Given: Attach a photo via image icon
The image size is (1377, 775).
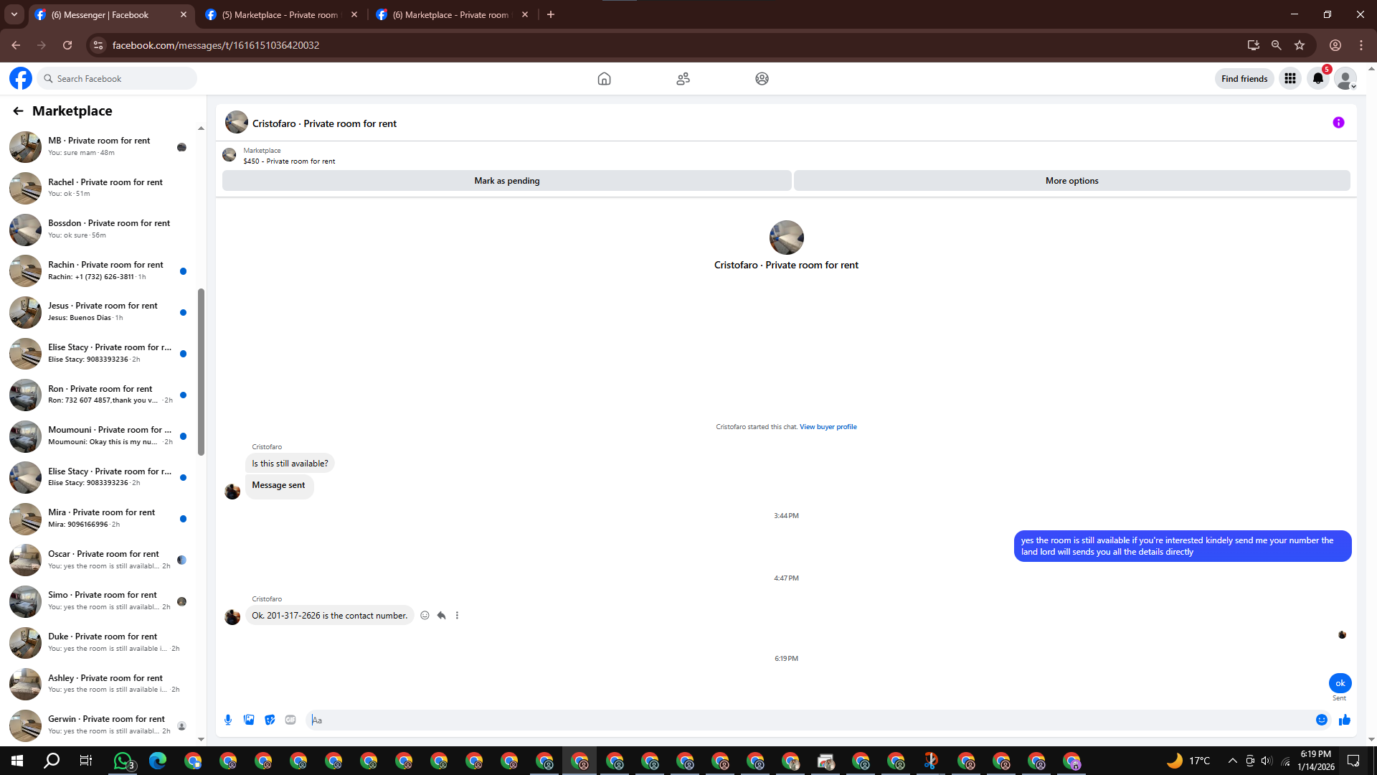Looking at the screenshot, I should point(249,720).
